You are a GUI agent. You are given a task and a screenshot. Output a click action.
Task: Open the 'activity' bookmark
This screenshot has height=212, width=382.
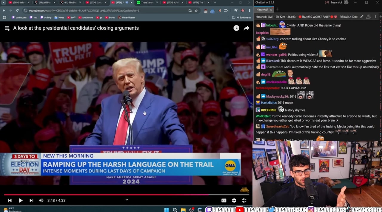click(x=46, y=18)
